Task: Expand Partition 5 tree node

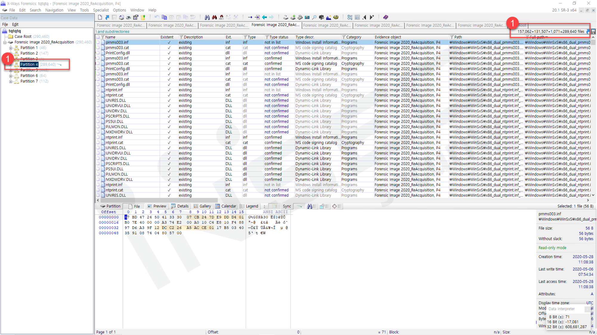Action: pos(10,70)
